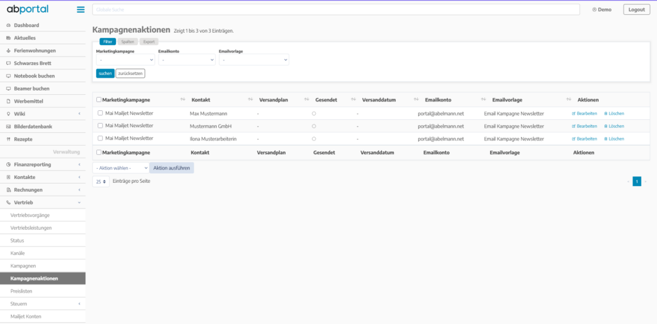Open the Emailvorlage filter dropdown

(253, 60)
